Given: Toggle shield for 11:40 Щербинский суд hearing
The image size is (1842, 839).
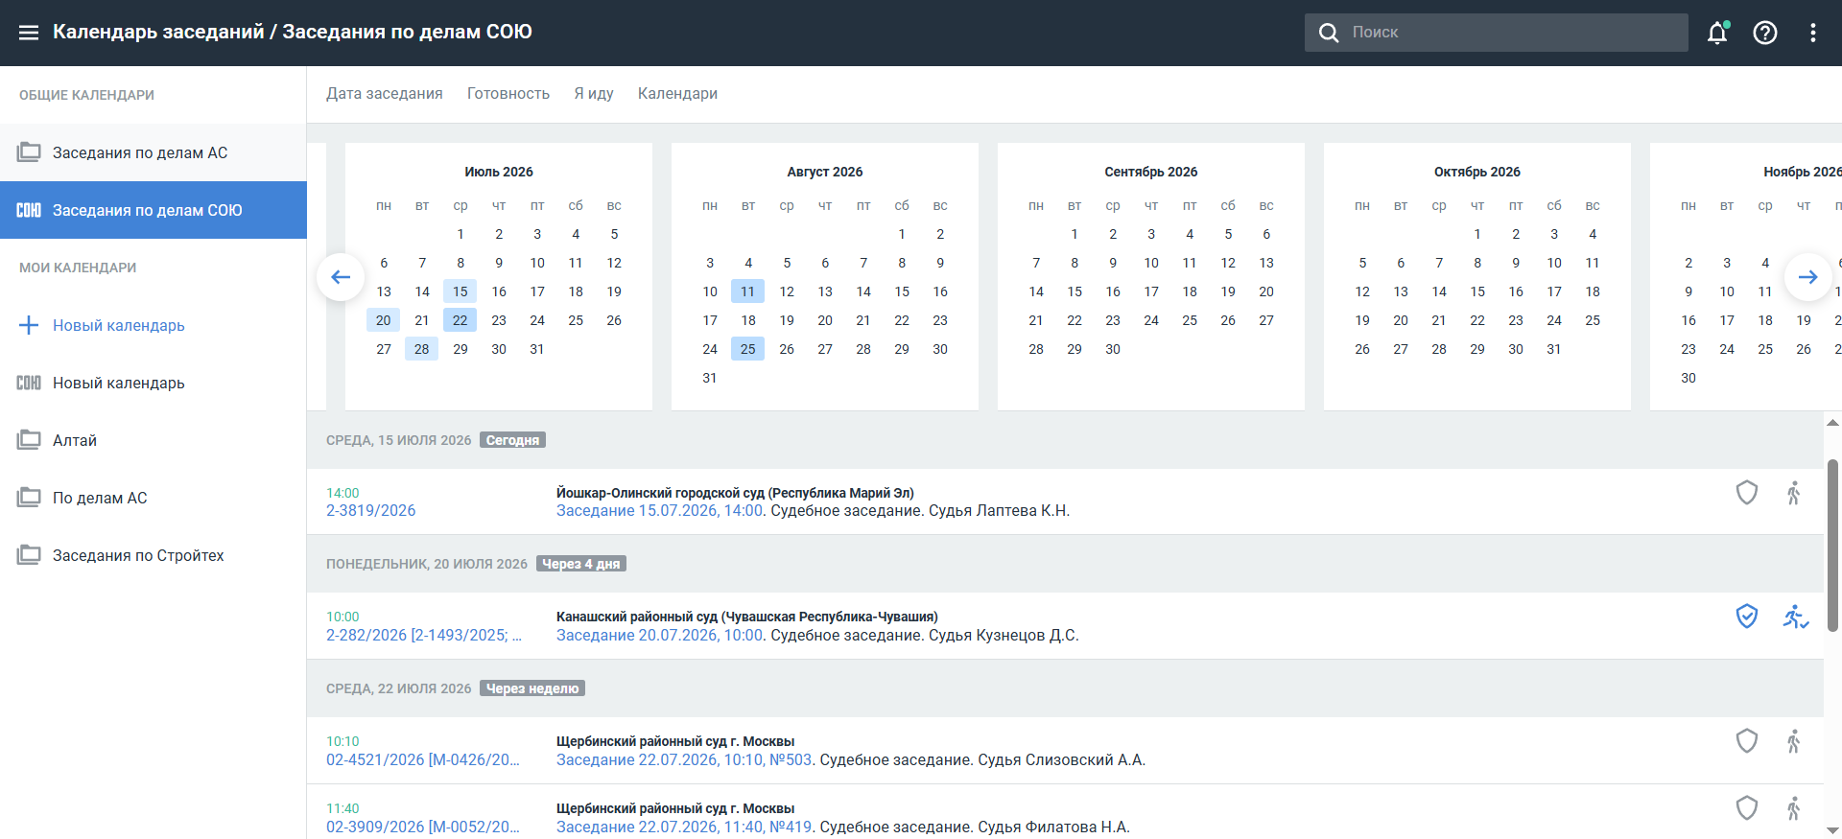Looking at the screenshot, I should tap(1747, 808).
